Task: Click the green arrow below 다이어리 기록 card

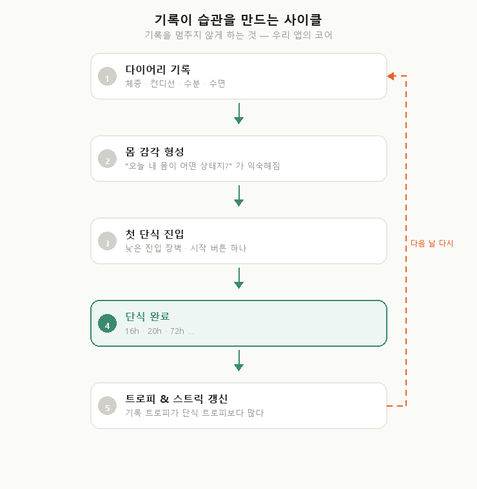Action: click(238, 114)
